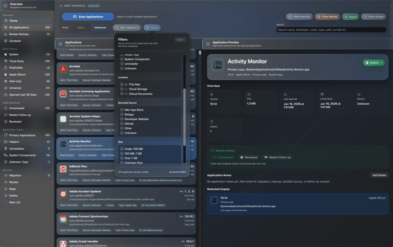Filter by Unknown Type
The image size is (393, 247).
[27, 162]
